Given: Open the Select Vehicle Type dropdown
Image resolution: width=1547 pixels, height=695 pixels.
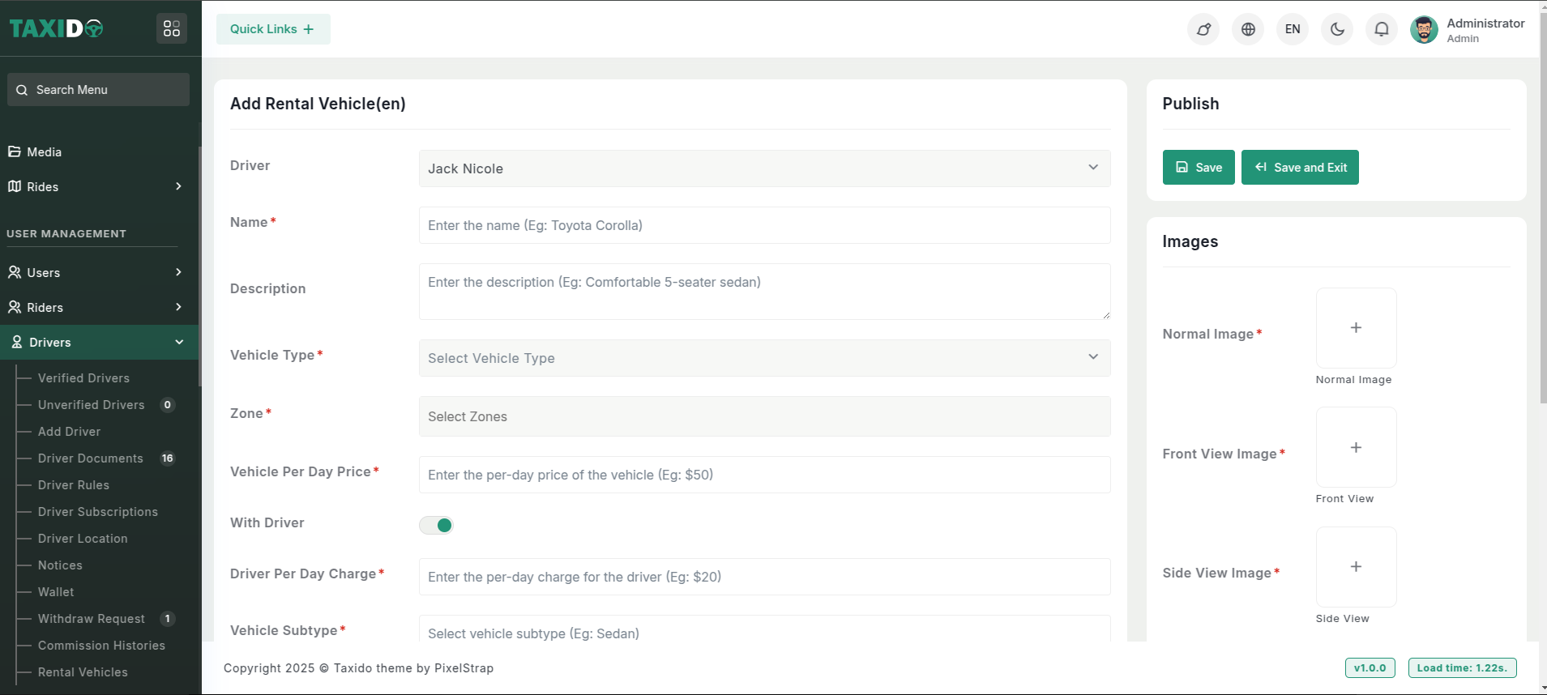Looking at the screenshot, I should [x=764, y=358].
